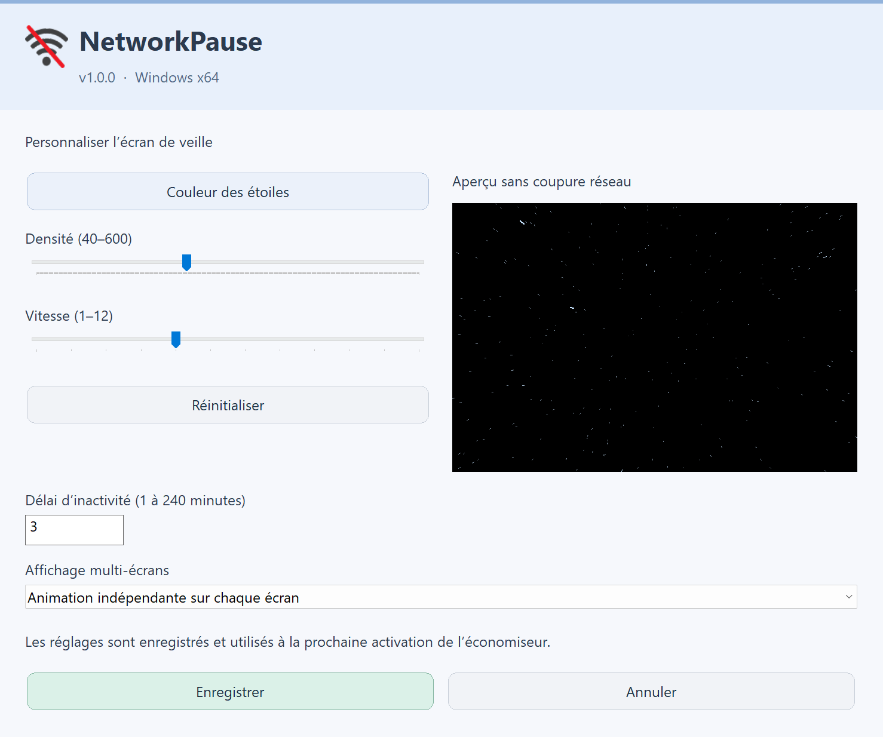Click the far right end of Vitesse track
This screenshot has width=883, height=737.
coord(421,339)
